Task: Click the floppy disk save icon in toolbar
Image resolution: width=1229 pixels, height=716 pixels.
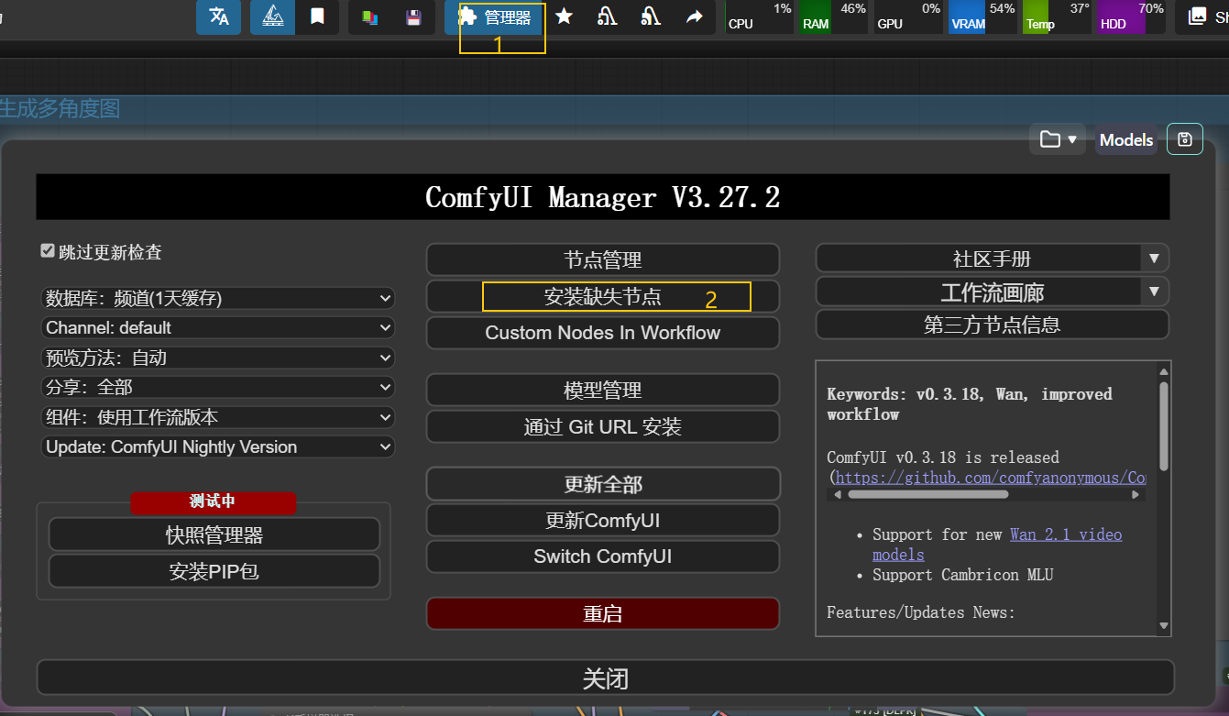Action: 413,17
